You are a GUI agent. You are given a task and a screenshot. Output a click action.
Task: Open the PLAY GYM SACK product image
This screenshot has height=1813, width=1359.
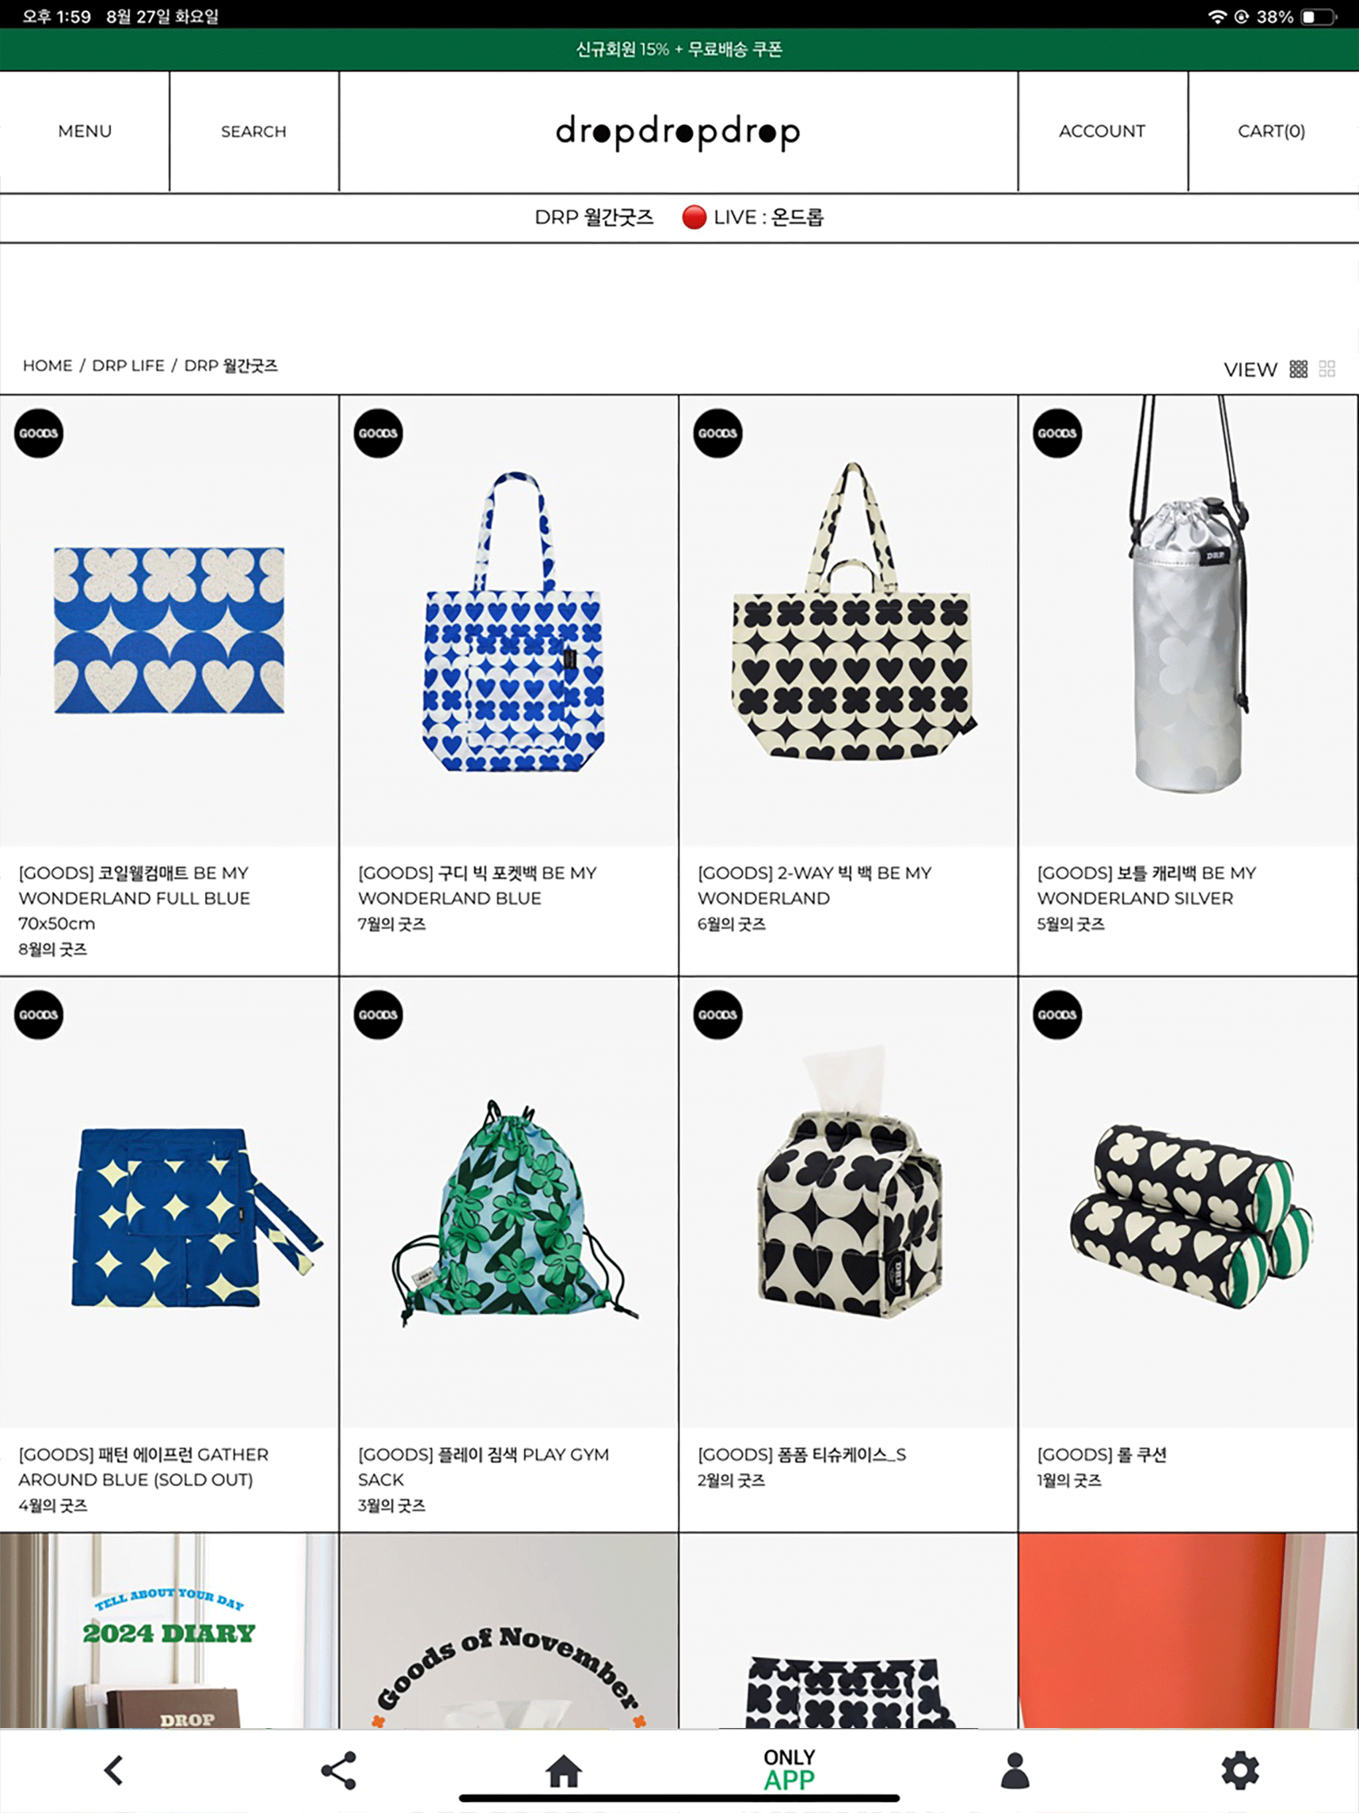[x=509, y=1202]
